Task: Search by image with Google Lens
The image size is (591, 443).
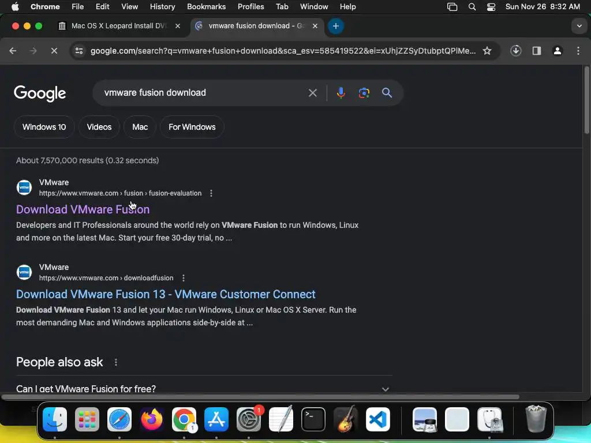Action: (364, 93)
